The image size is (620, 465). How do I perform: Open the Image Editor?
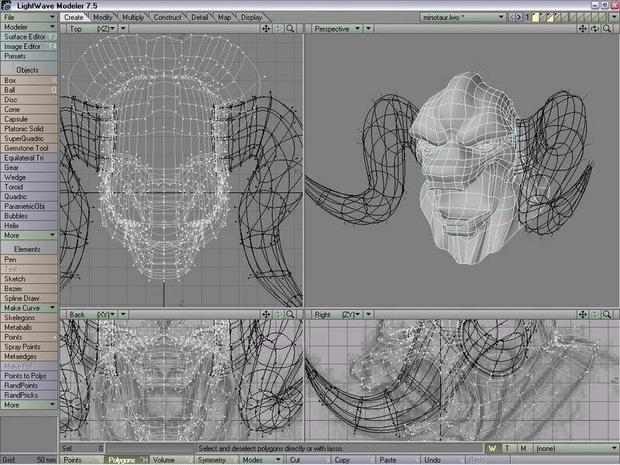click(x=29, y=46)
